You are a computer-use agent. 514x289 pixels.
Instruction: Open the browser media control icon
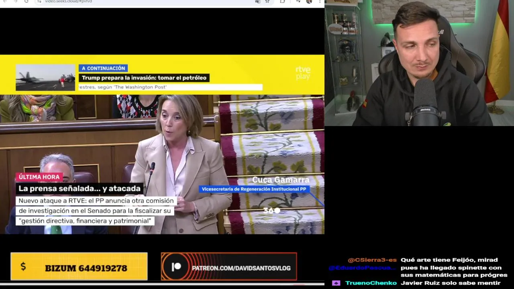pos(298,1)
